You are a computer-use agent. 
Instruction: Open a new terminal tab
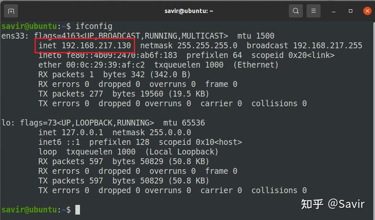tap(11, 11)
